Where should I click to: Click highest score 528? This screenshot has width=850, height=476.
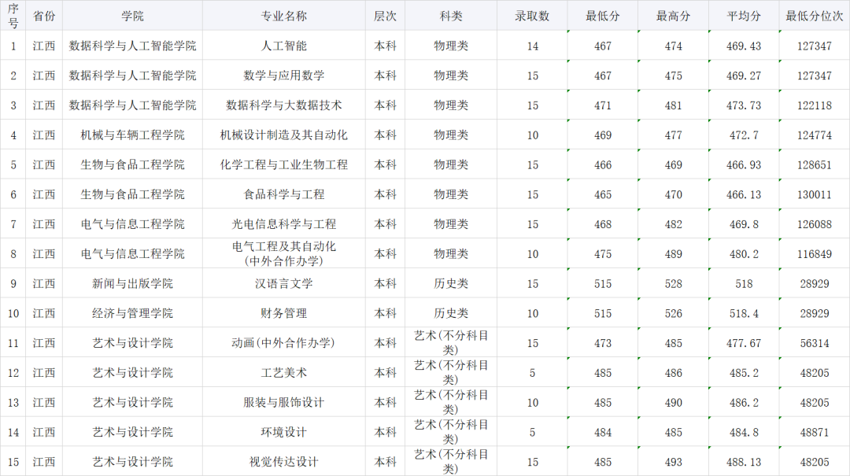[x=673, y=283]
